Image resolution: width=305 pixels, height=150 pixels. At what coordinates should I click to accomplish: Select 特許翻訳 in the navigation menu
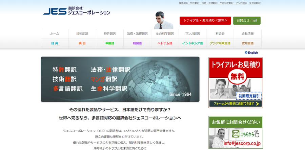(x=110, y=34)
